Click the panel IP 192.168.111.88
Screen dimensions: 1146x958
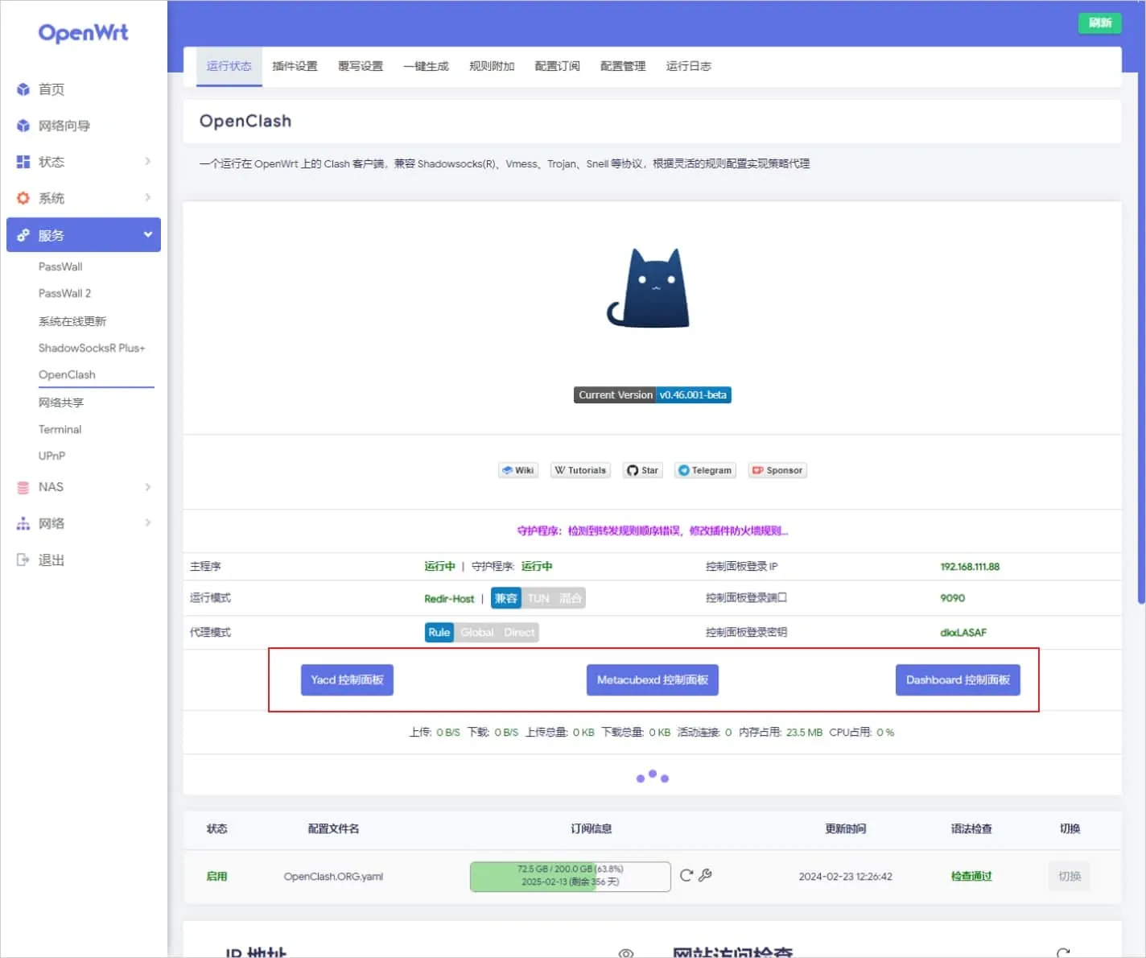(970, 567)
